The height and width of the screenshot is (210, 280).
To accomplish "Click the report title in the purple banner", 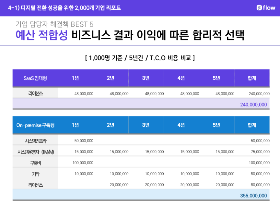I will (x=64, y=8).
